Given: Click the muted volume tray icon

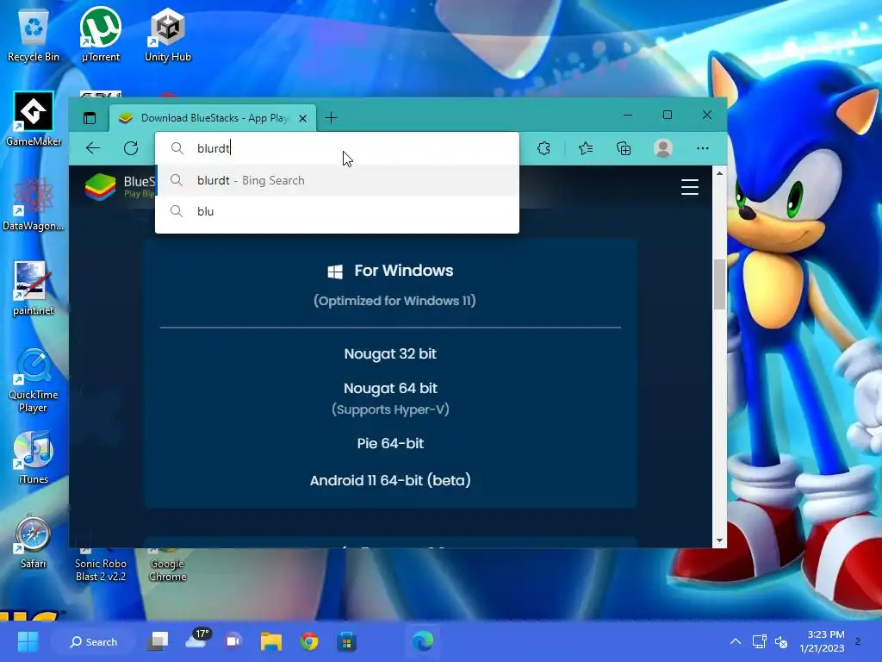Looking at the screenshot, I should point(781,641).
